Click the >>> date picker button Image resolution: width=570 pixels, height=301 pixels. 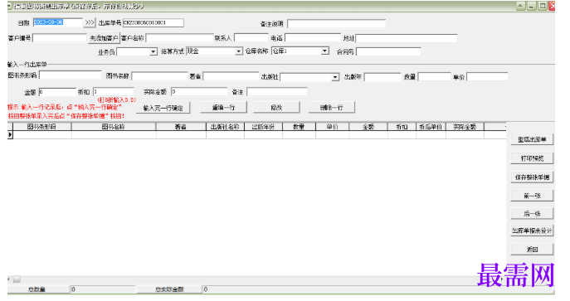click(90, 22)
